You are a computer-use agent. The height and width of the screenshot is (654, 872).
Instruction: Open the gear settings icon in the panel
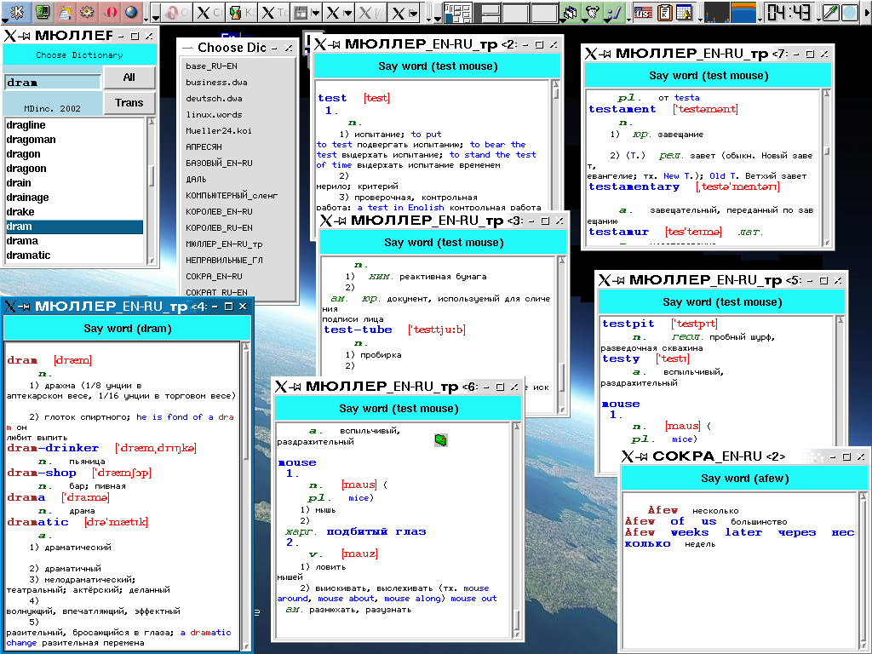[x=87, y=12]
